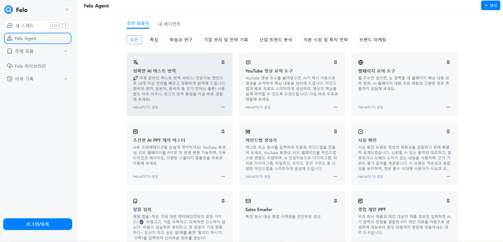Screen dimensions: 503x242
Task: Expand the 이력 기록 chevron
Action: pyautogui.click(x=66, y=79)
